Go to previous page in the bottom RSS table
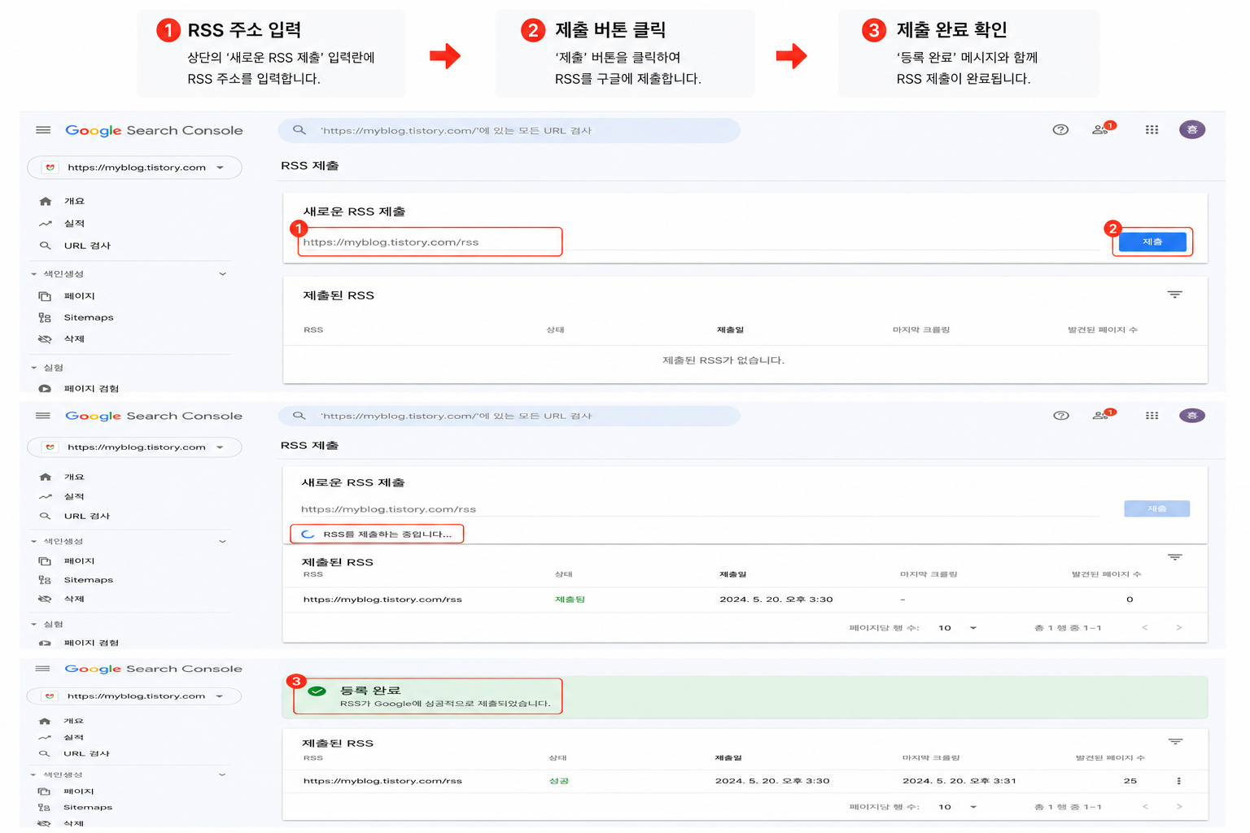Viewport: 1250px width, 833px height. coord(1145,807)
